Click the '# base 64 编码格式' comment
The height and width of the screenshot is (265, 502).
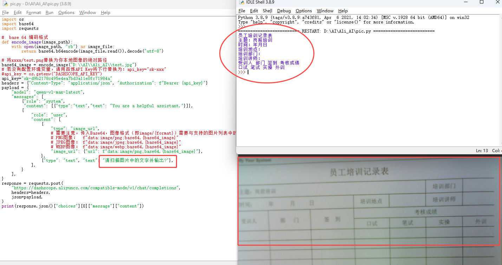25,38
